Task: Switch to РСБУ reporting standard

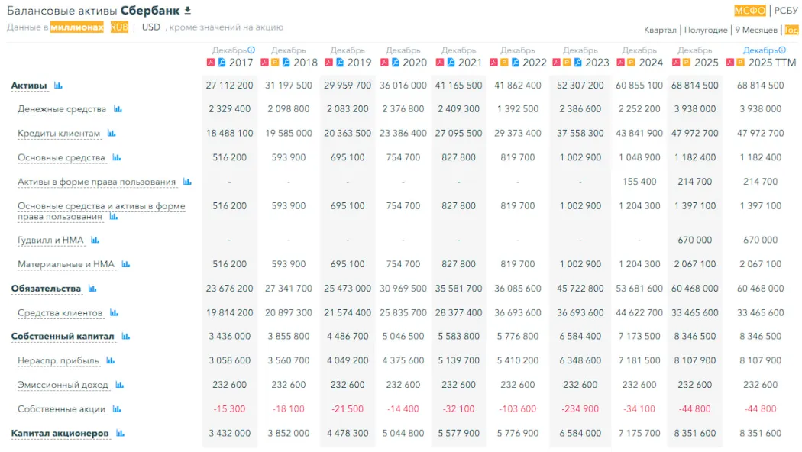Action: click(786, 11)
